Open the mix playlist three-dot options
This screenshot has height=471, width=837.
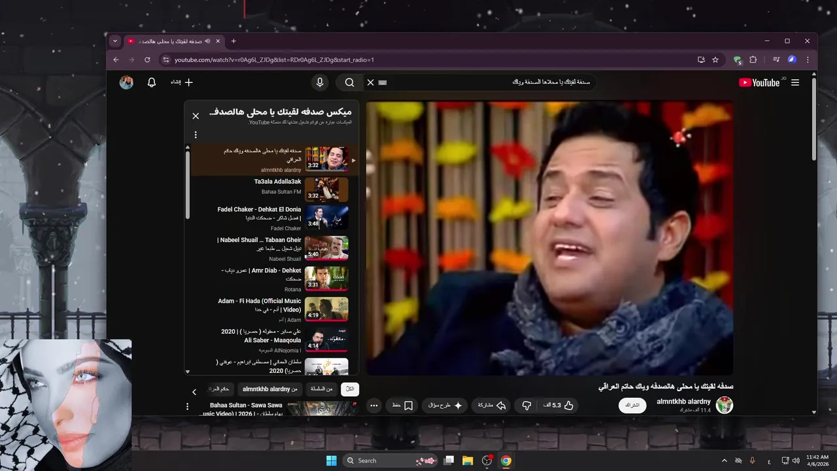coord(196,135)
